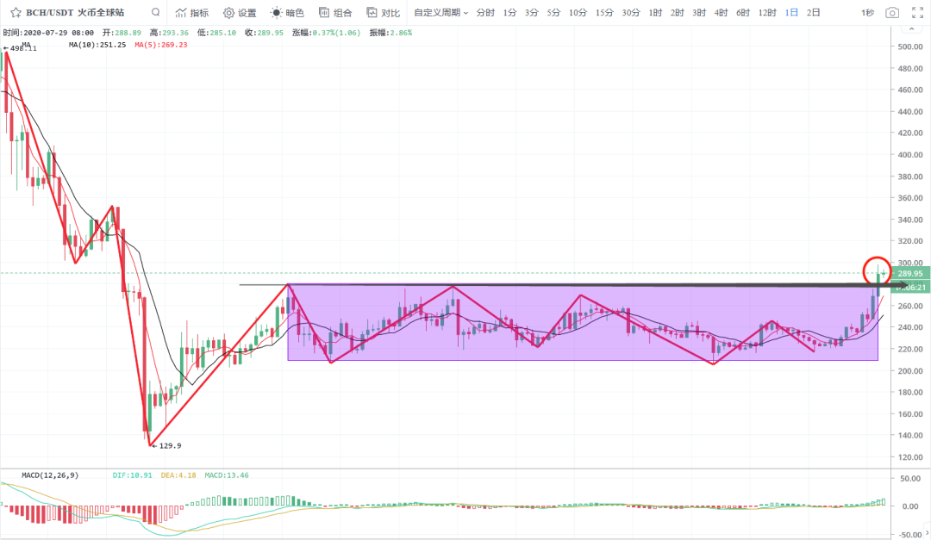Select the 4时 timeframe
This screenshot has width=931, height=540.
[721, 13]
